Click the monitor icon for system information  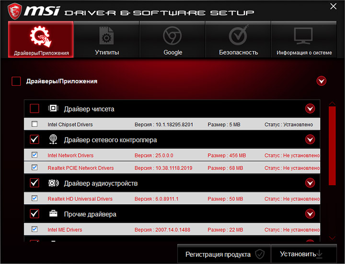[303, 35]
